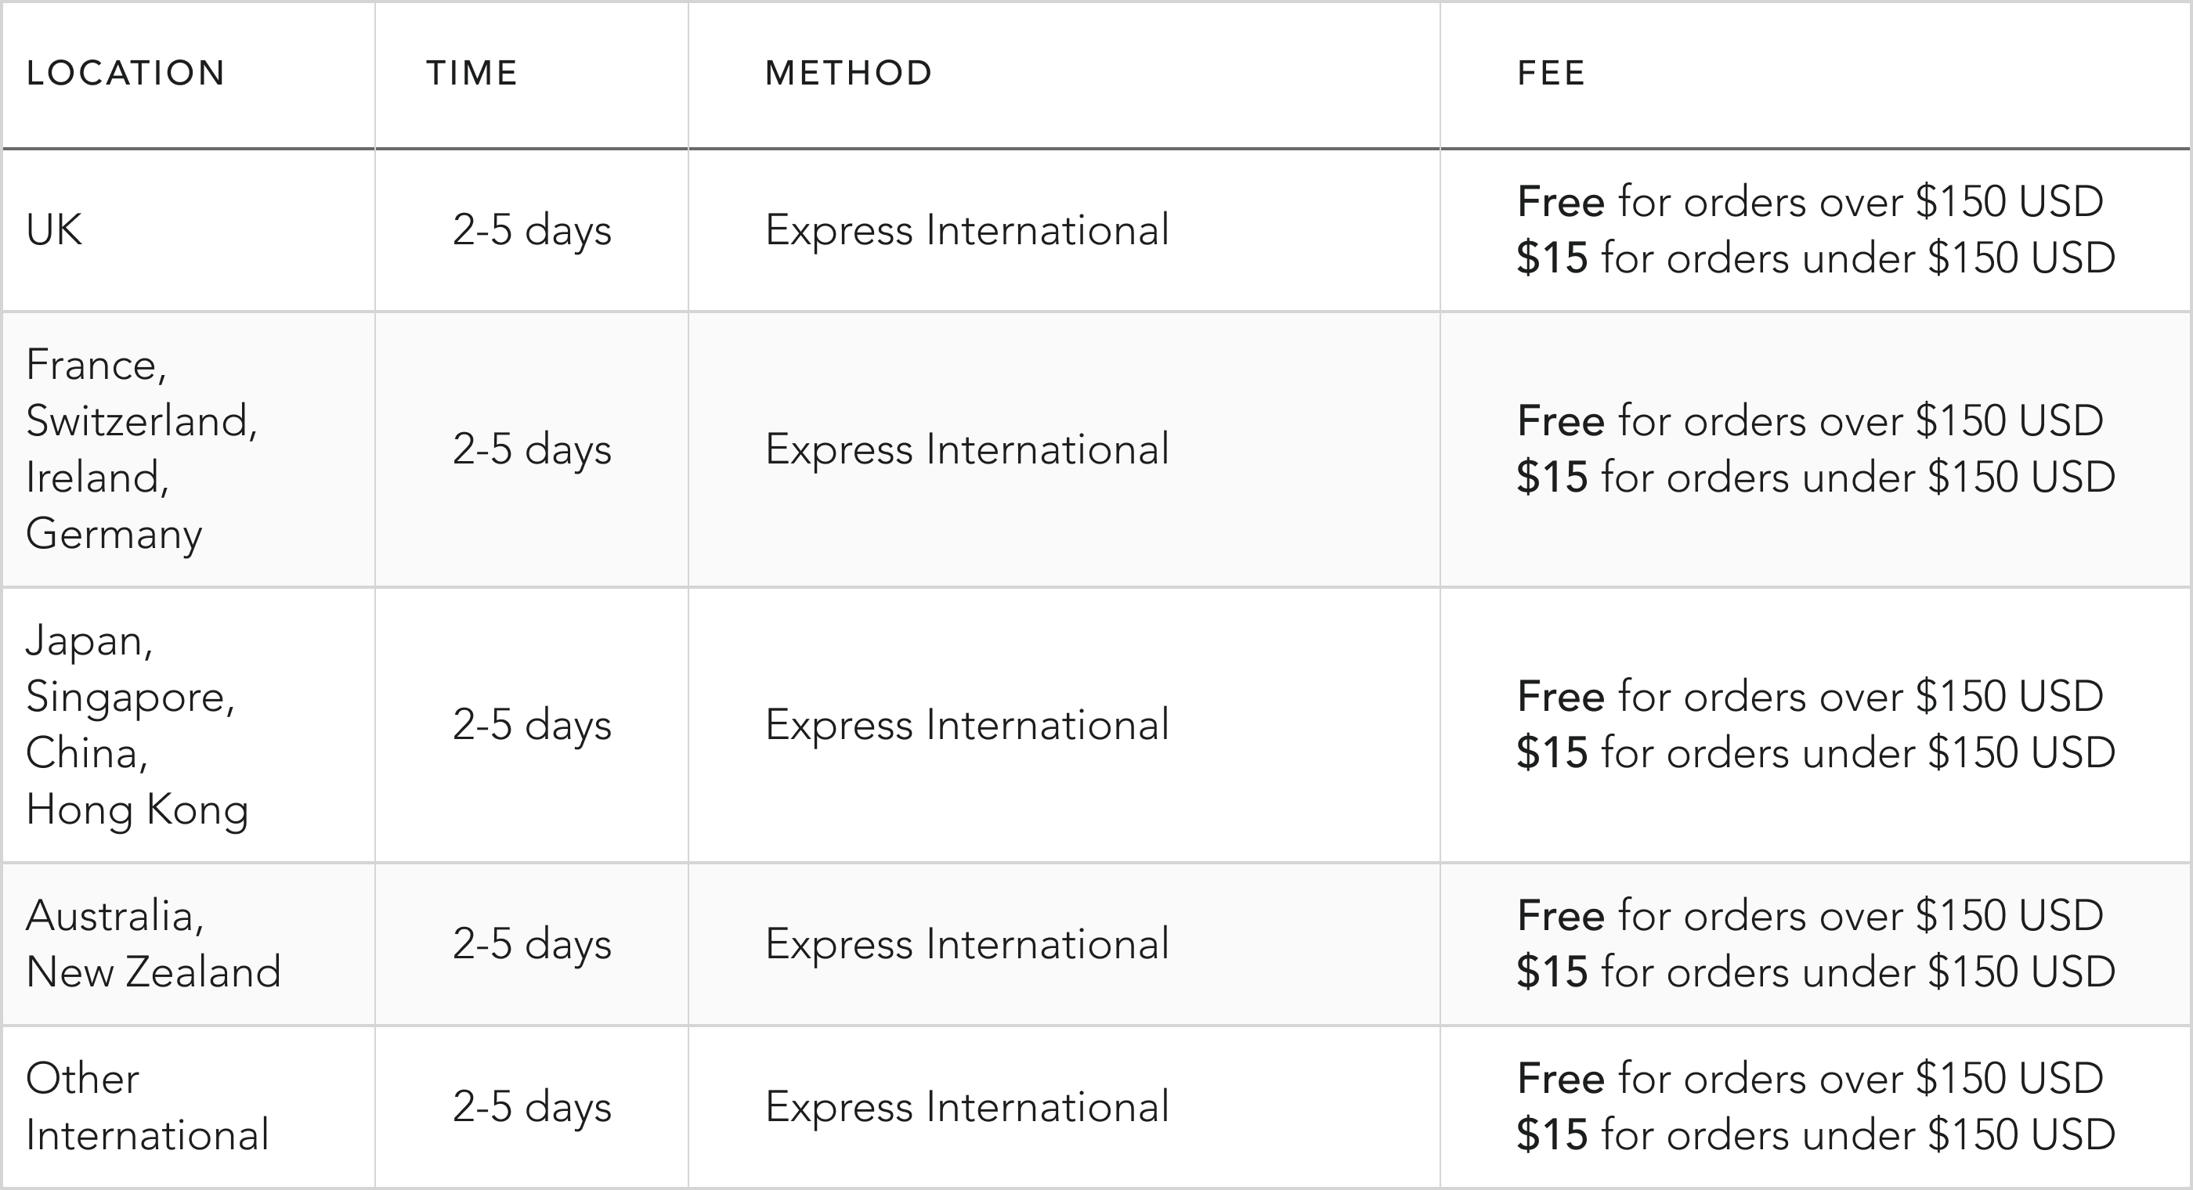Click Express International in the UK row

click(x=967, y=230)
